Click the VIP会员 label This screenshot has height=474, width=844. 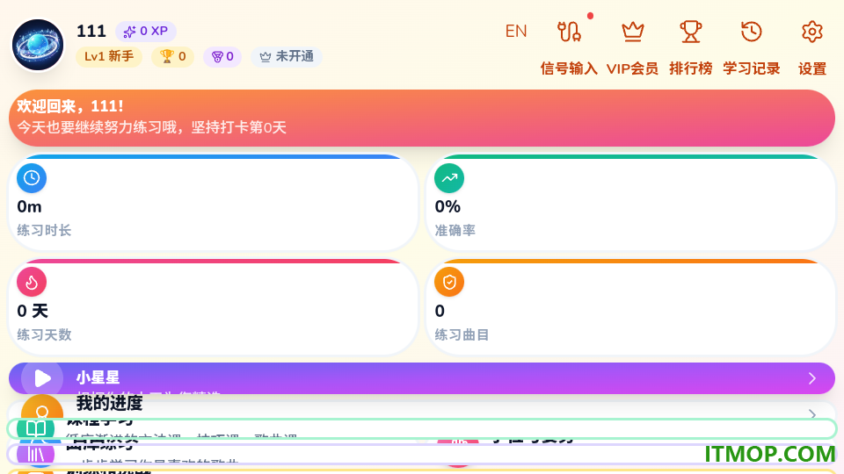click(x=632, y=68)
